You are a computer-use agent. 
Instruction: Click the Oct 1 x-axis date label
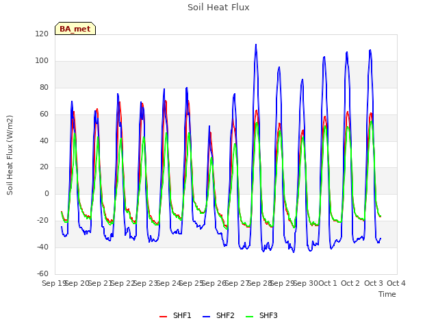pos(328,283)
